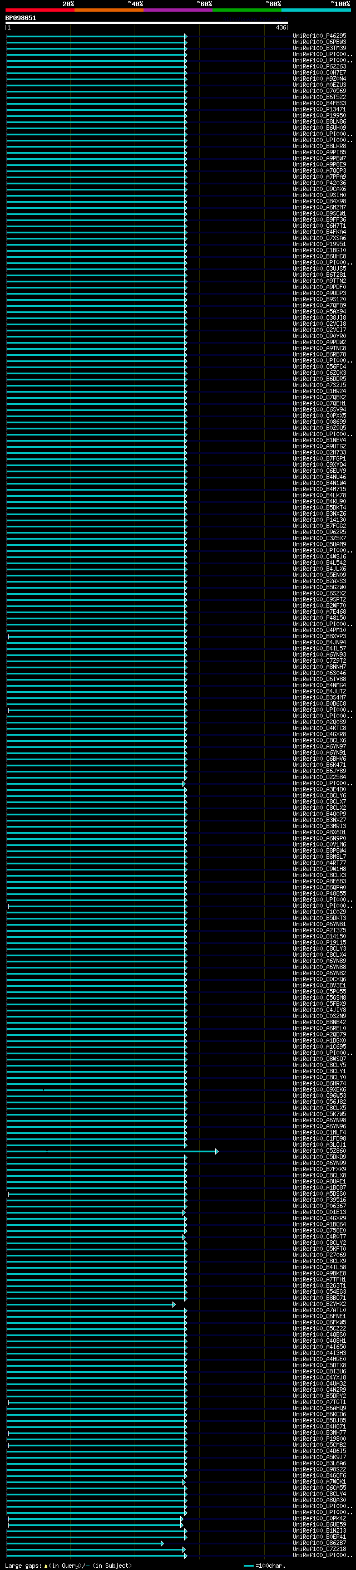Image resolution: width=356 pixels, height=1570 pixels.
Task: Open UniRef100_A3LQJ1 entry
Action: click(x=319, y=1145)
